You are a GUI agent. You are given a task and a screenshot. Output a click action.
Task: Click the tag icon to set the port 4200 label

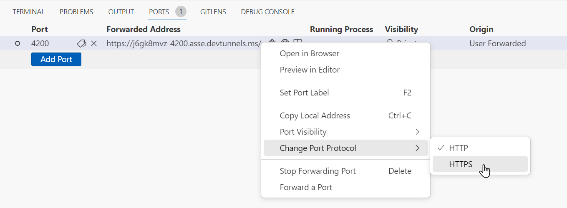click(x=81, y=43)
